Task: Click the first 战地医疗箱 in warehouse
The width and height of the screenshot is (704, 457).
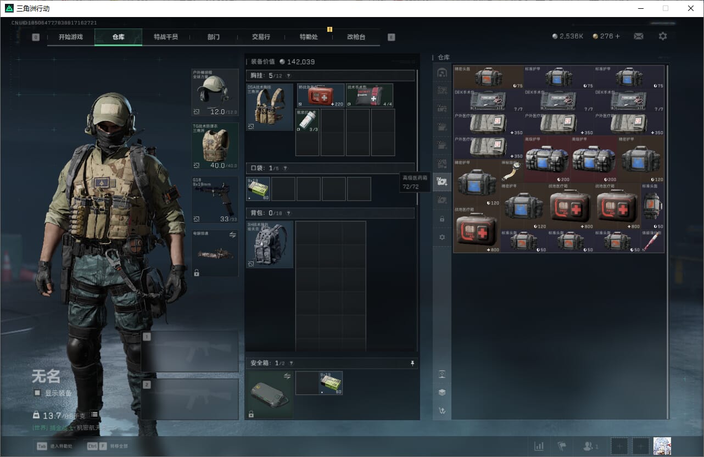Action: click(x=569, y=207)
